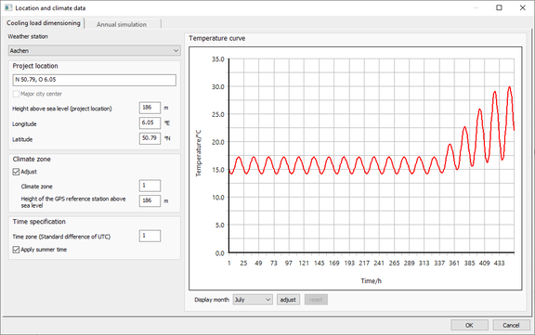Disable Apply summer time checkbox

click(x=16, y=250)
